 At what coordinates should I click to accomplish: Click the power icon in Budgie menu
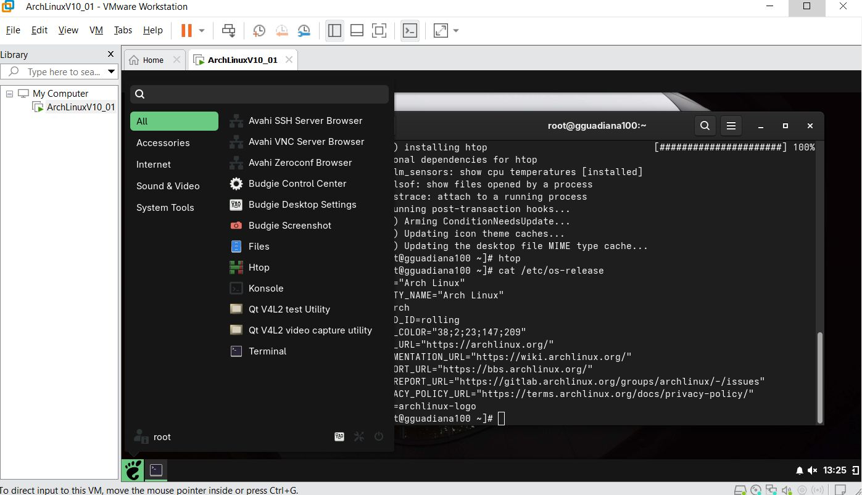tap(379, 436)
